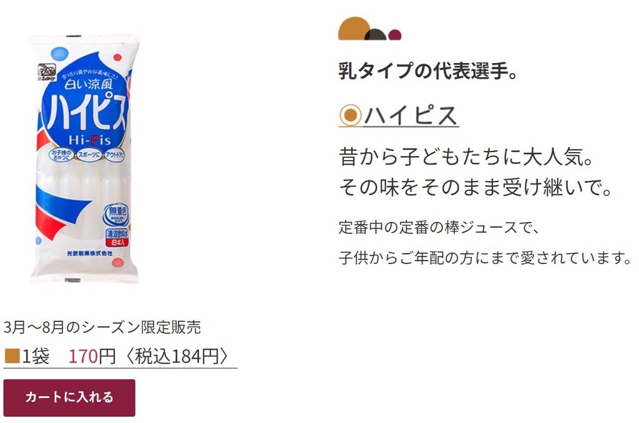Select the 170円 price text

tap(92, 356)
